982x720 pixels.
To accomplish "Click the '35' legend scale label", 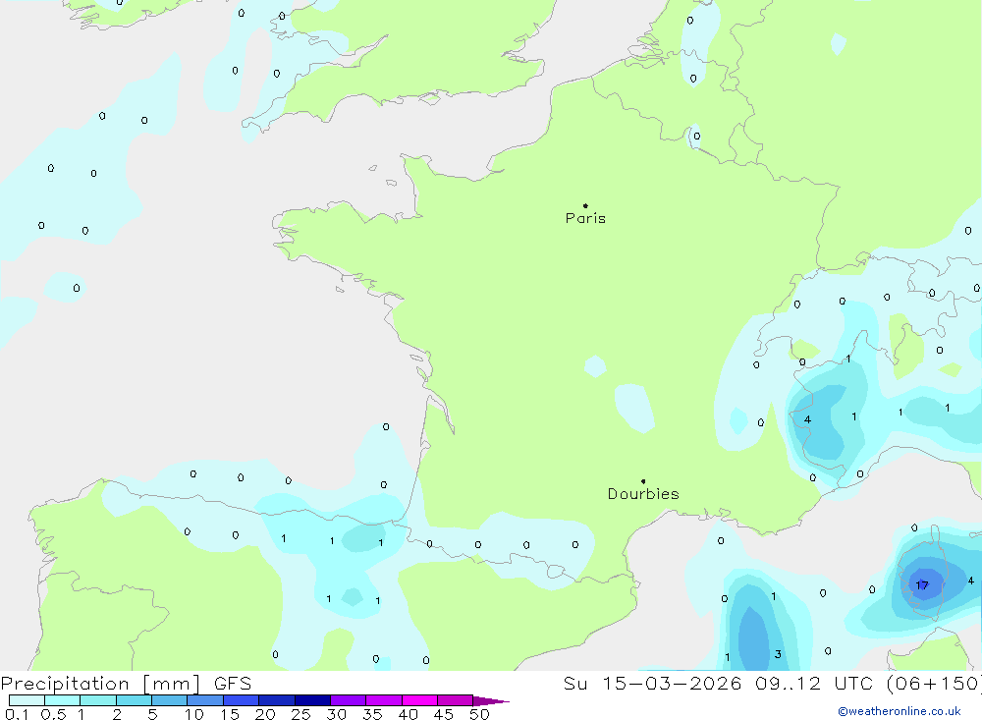I will (372, 714).
